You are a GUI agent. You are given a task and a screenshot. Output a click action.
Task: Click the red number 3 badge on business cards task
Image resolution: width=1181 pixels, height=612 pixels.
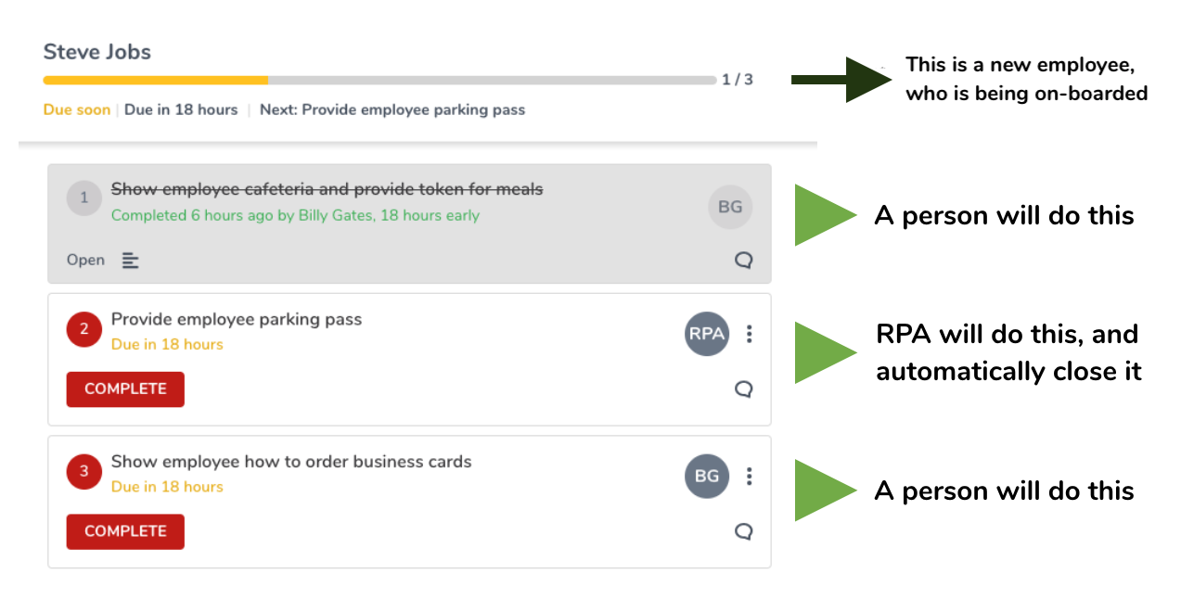[x=83, y=471]
